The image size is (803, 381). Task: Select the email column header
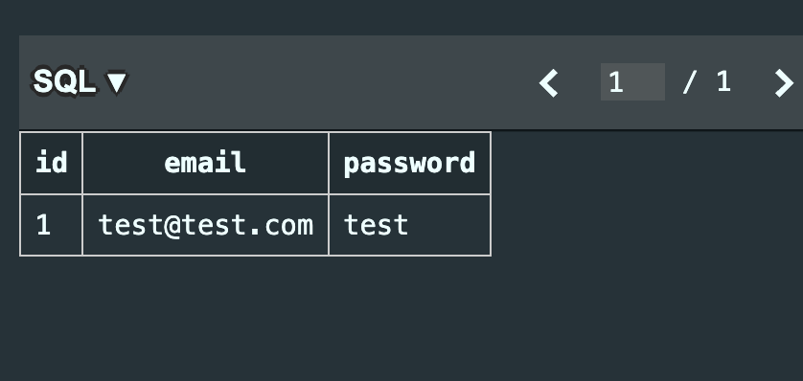[205, 163]
